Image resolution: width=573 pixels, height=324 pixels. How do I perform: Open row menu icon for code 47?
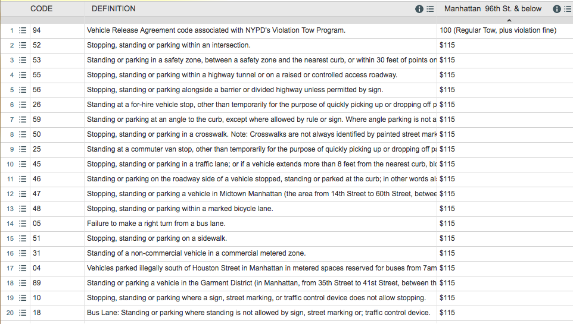[23, 194]
